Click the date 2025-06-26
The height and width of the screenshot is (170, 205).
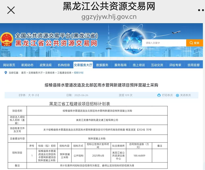pyautogui.click(x=81, y=95)
